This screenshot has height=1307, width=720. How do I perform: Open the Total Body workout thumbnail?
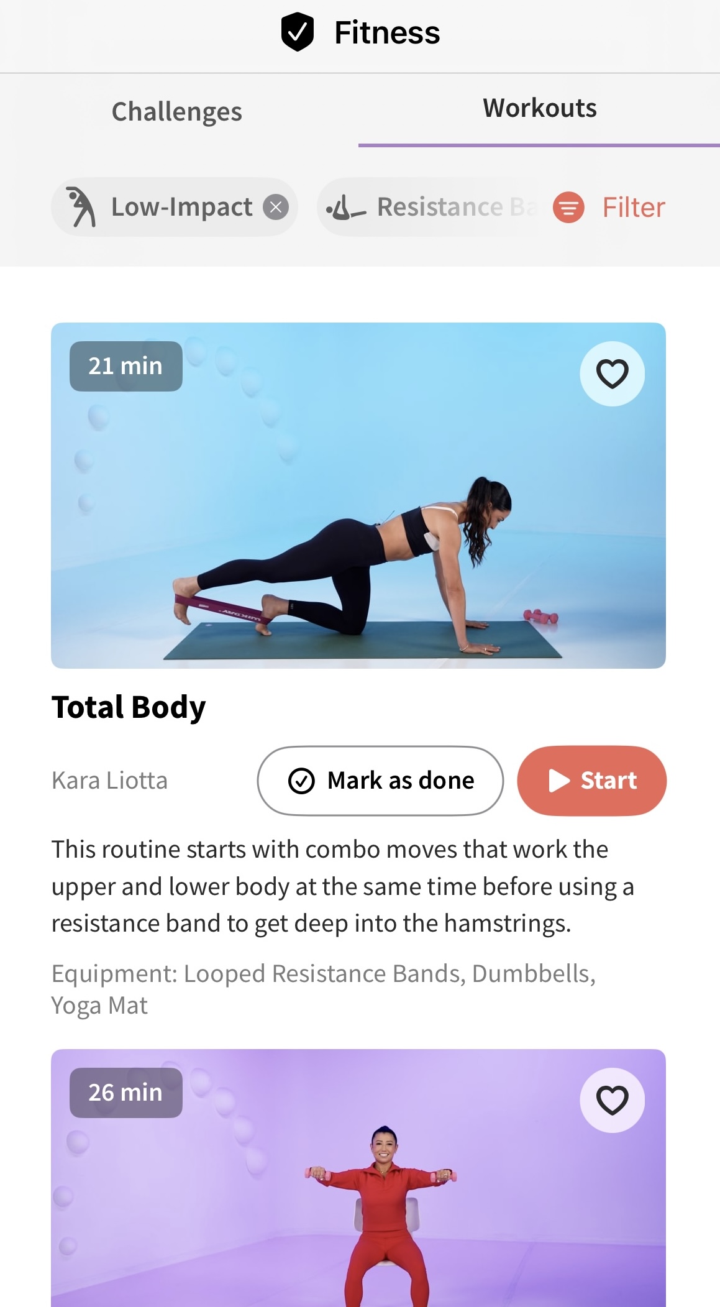pyautogui.click(x=358, y=495)
